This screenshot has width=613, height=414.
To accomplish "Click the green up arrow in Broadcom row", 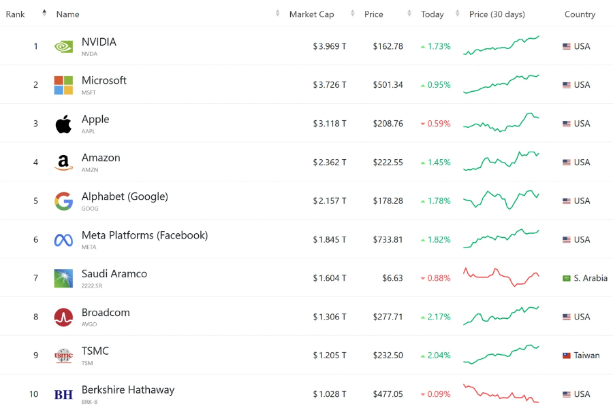I will 422,317.
